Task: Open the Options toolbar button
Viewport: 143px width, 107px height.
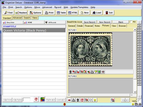Action: 35,13
